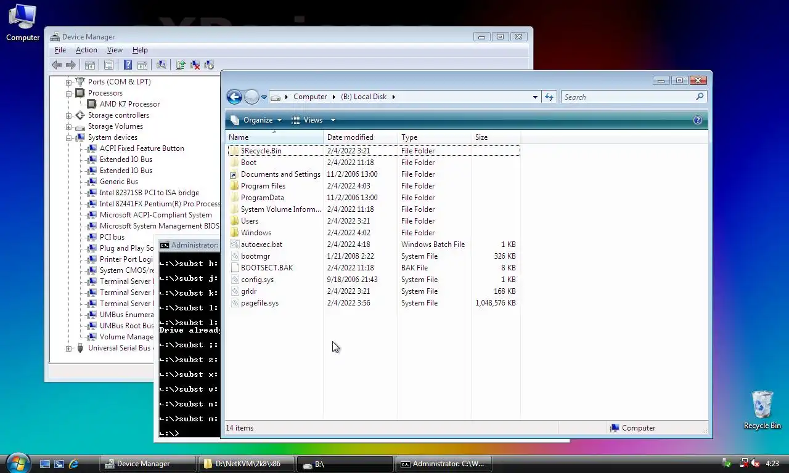Click Show Desktop quick launch icon

(x=45, y=464)
